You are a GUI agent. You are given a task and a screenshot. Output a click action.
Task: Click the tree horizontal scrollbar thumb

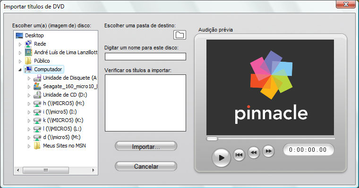point(46,170)
